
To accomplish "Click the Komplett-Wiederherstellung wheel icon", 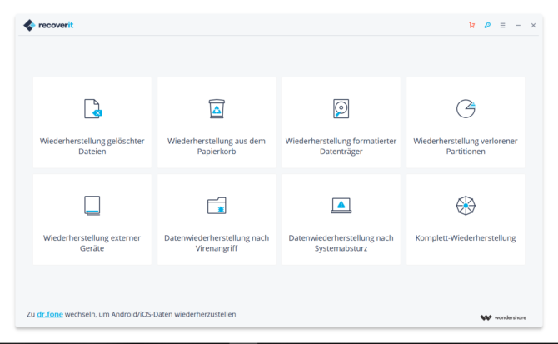I will pos(465,205).
